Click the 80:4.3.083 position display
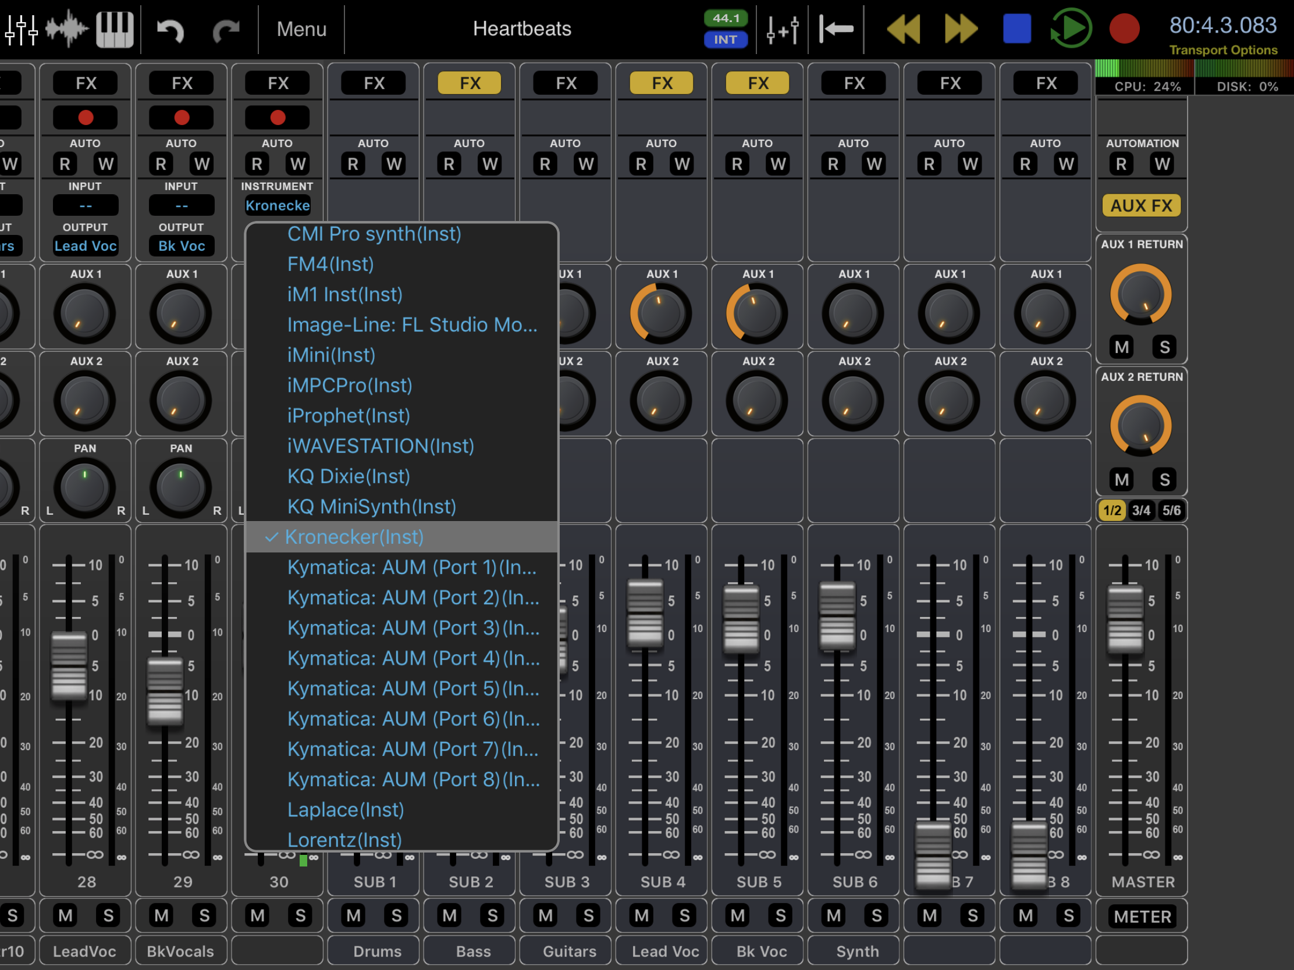This screenshot has height=970, width=1294. [x=1222, y=25]
